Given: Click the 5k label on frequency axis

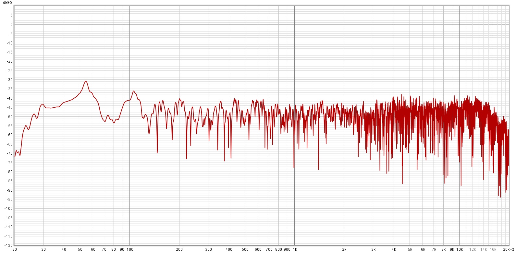Looking at the screenshot, I should pyautogui.click(x=410, y=249).
